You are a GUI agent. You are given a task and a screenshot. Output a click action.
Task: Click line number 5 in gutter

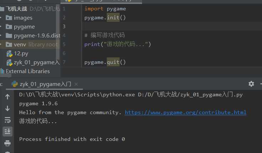click(x=64, y=44)
